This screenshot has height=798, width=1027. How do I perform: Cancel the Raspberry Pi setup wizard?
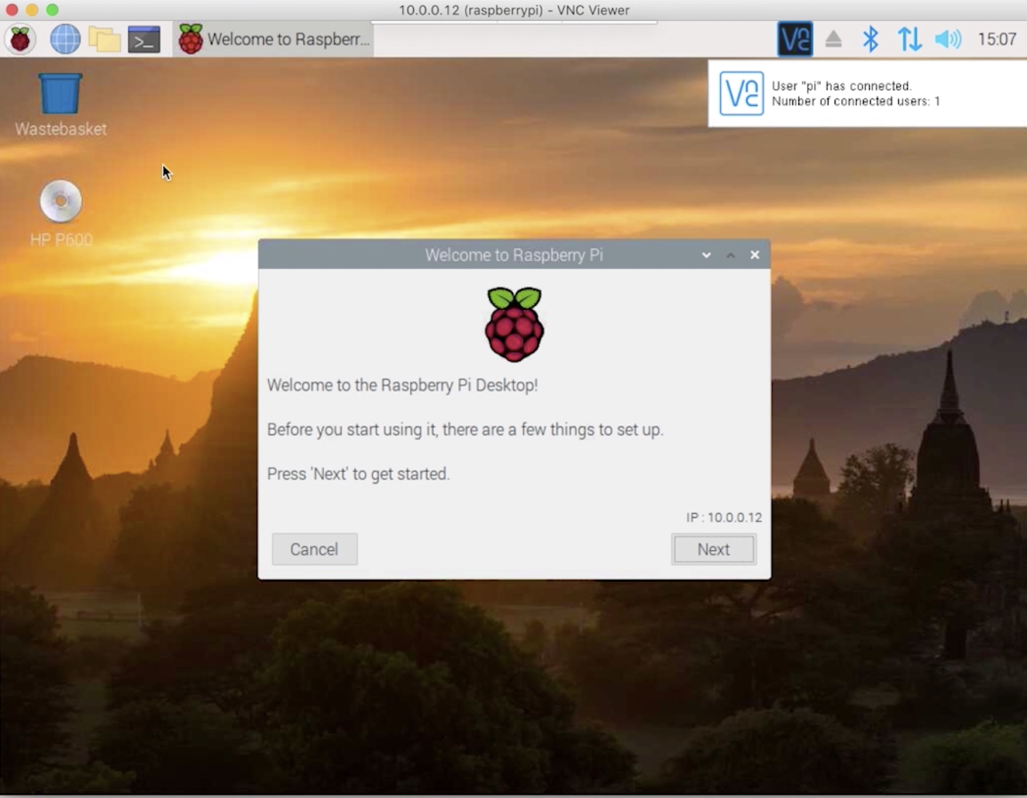tap(314, 549)
